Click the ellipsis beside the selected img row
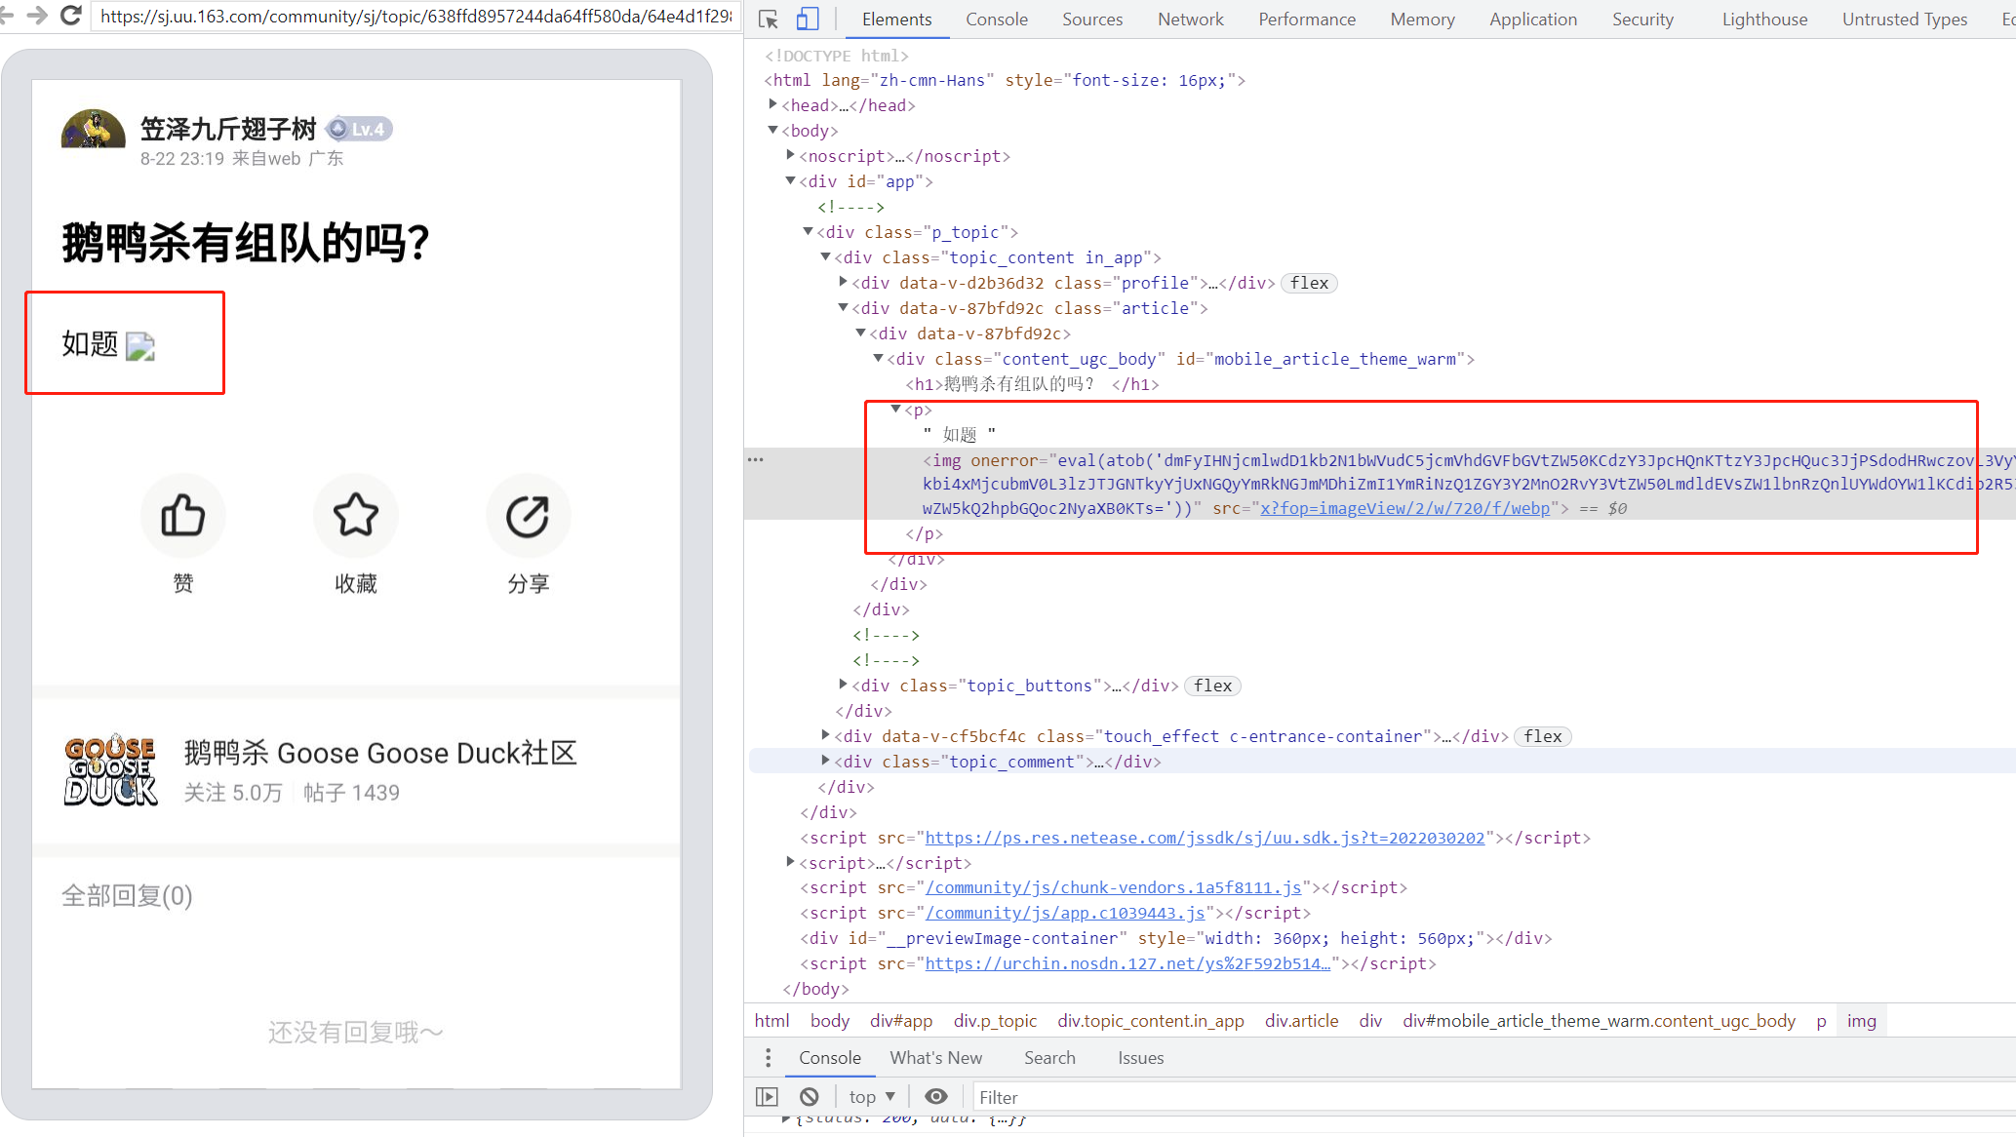This screenshot has height=1137, width=2016. (755, 459)
